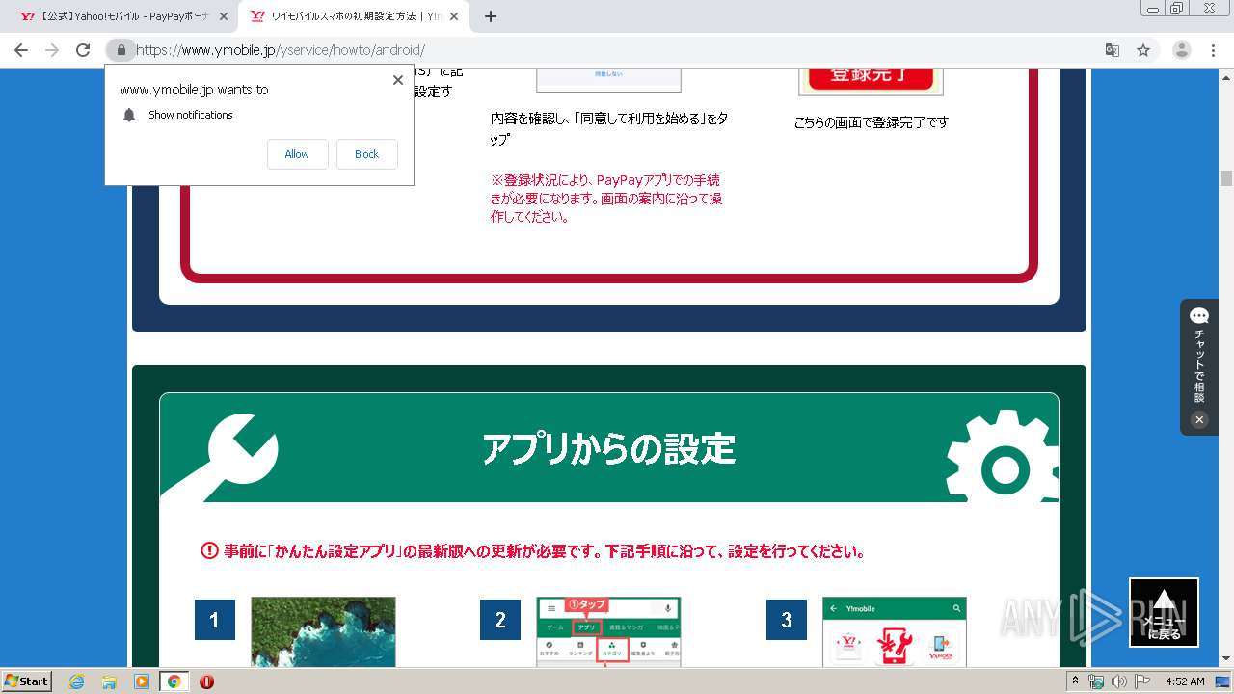This screenshot has width=1234, height=694.
Task: Open the Windows Start menu
Action: tap(27, 681)
